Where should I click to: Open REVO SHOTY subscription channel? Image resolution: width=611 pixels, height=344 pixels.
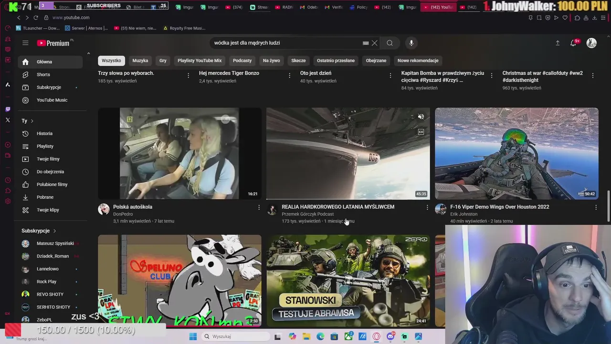coord(51,294)
